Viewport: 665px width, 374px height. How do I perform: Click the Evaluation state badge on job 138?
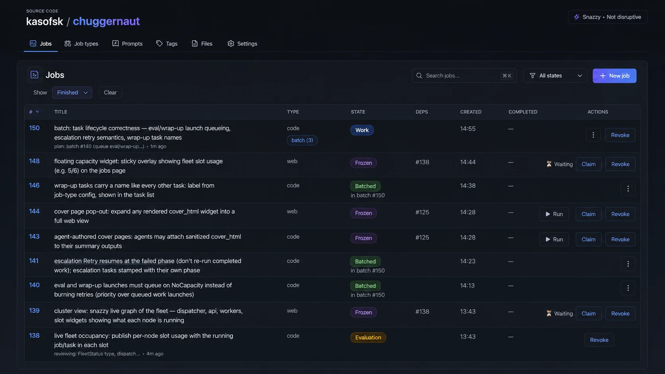[x=368, y=337]
